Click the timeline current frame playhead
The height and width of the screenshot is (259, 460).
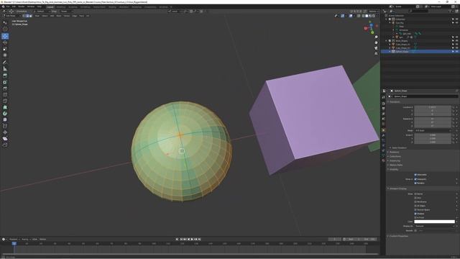click(14, 243)
